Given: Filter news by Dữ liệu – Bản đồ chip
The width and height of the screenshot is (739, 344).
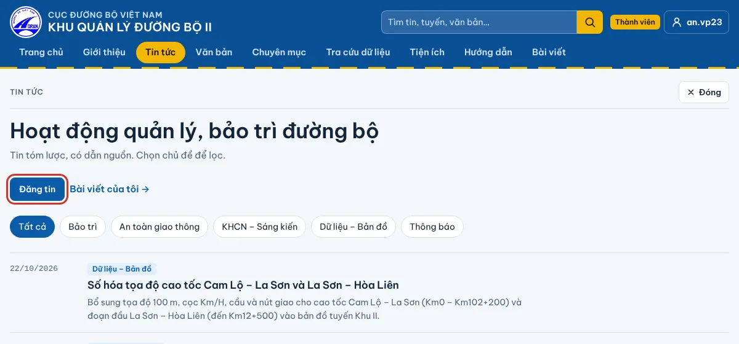Looking at the screenshot, I should (353, 227).
